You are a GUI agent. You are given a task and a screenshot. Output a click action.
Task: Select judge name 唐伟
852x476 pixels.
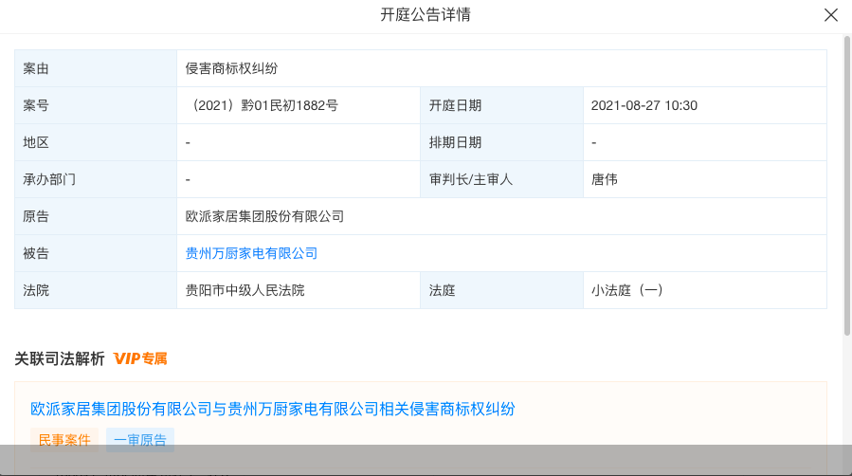(605, 179)
